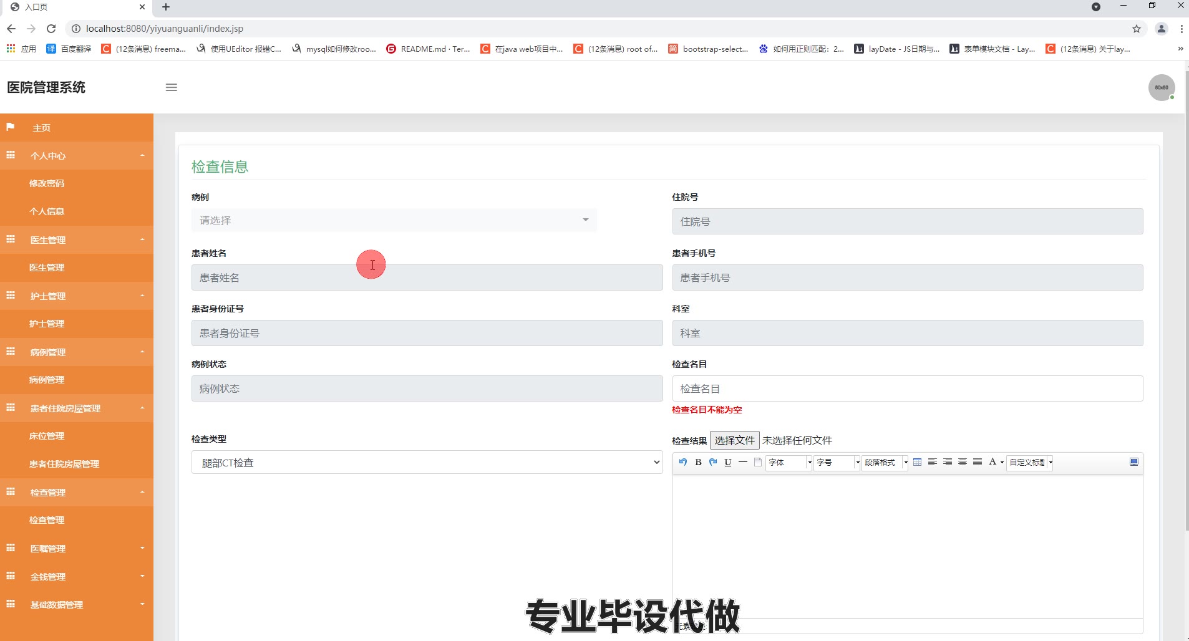The height and width of the screenshot is (641, 1189).
Task: Click the 检查名目 input field
Action: click(x=908, y=388)
